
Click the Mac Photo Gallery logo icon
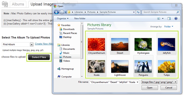point(5,4)
